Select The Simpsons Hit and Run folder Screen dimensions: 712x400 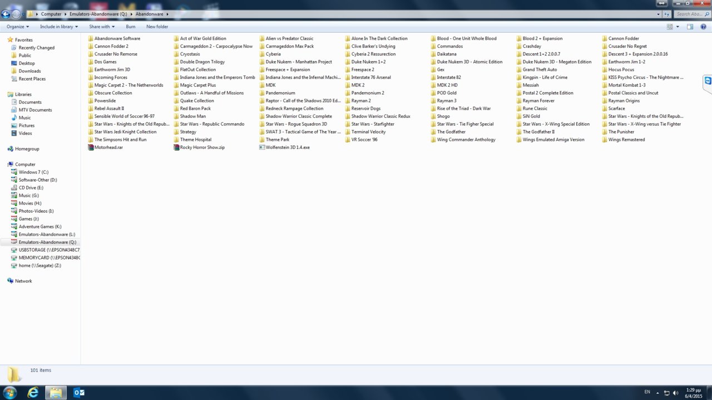tap(120, 139)
